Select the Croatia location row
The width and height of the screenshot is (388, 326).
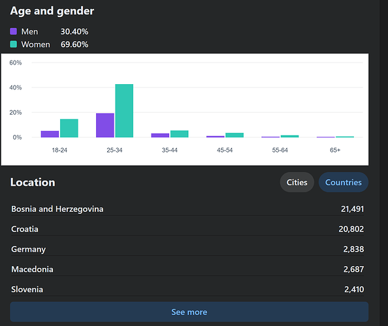tap(187, 229)
